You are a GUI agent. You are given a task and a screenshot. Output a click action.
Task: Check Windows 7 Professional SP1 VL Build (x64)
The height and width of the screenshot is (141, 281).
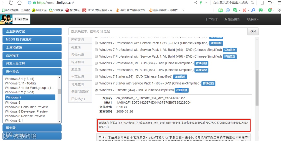point(96,50)
